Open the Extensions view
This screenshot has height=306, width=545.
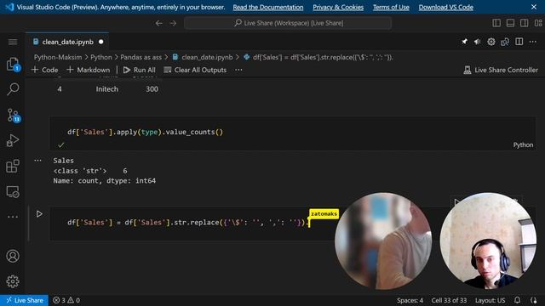click(13, 166)
